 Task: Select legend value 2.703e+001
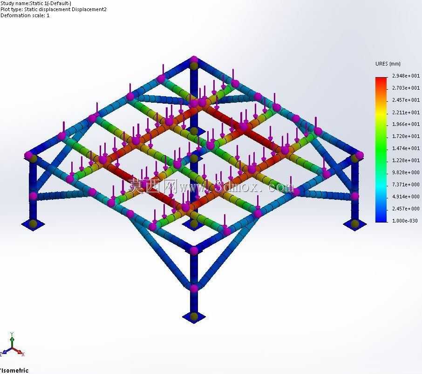coord(406,88)
